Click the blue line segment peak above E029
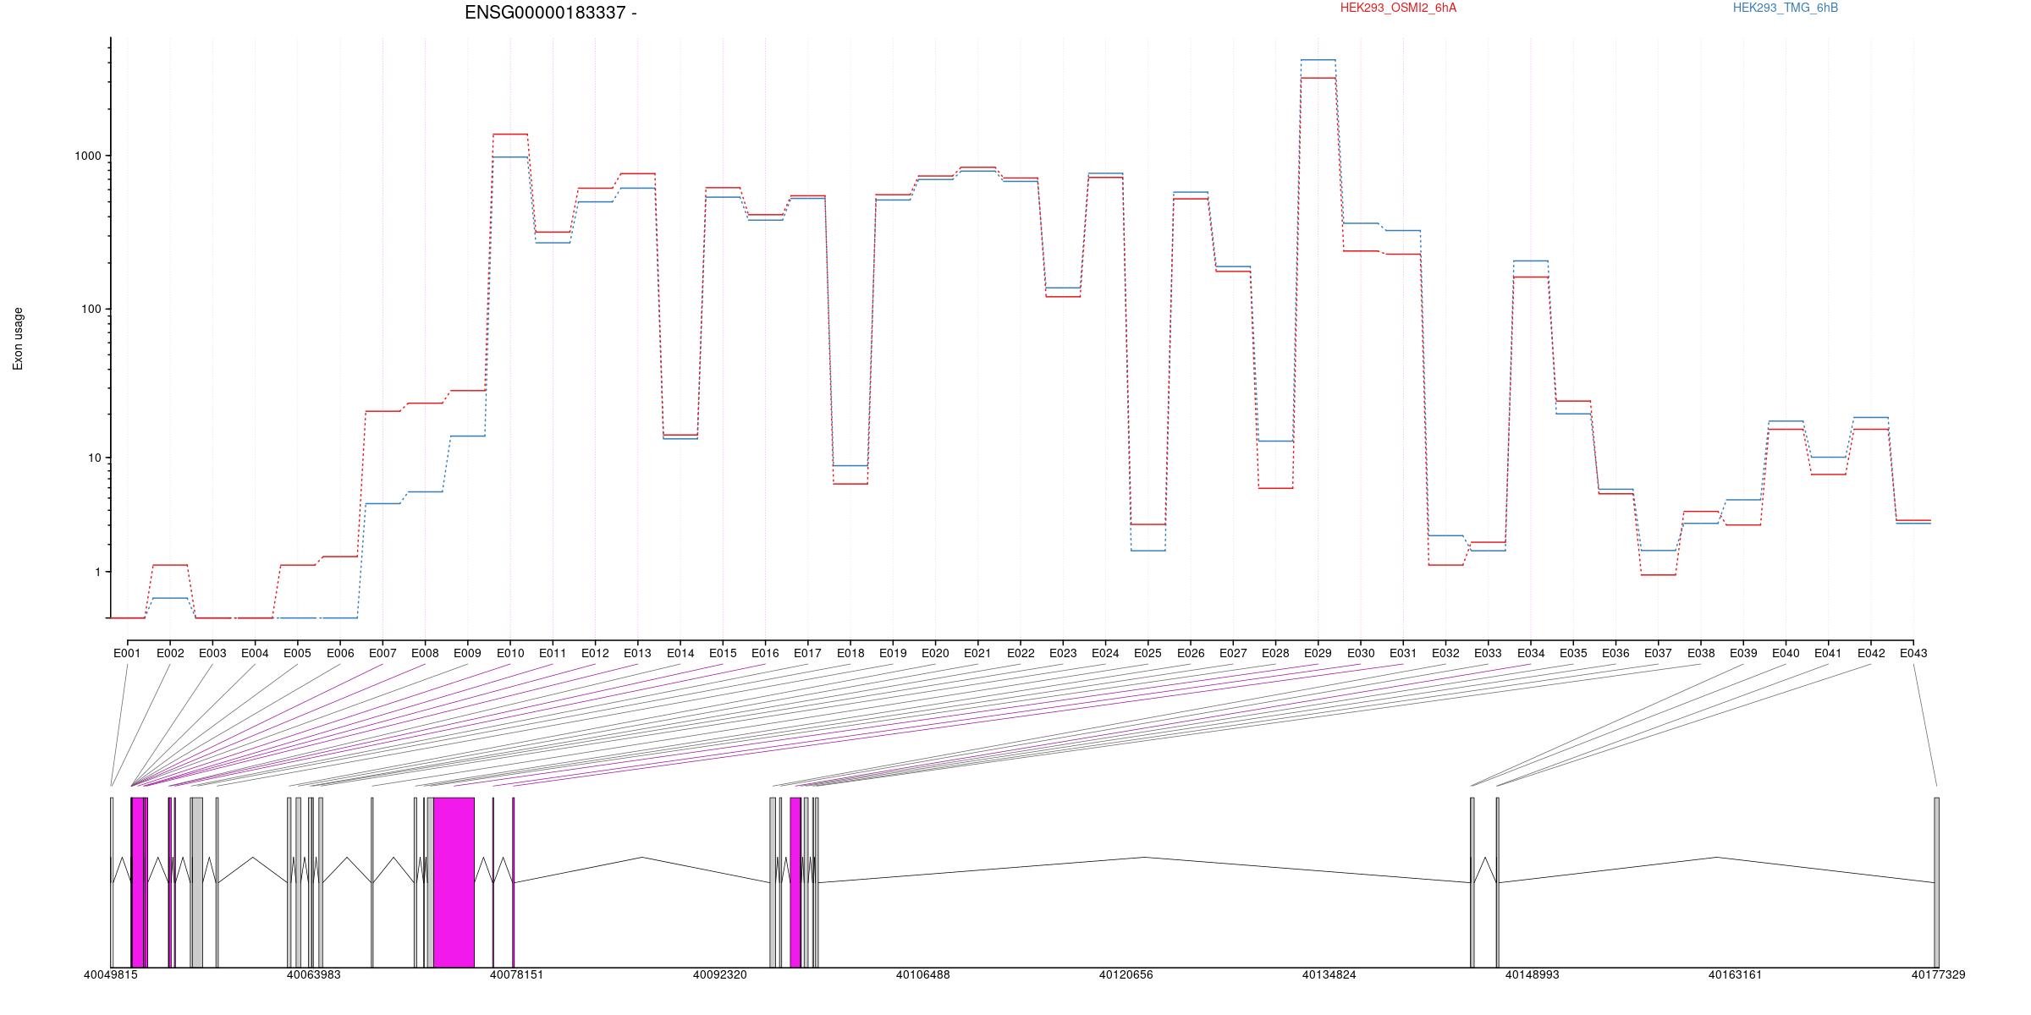The image size is (2031, 1015). [x=1318, y=60]
